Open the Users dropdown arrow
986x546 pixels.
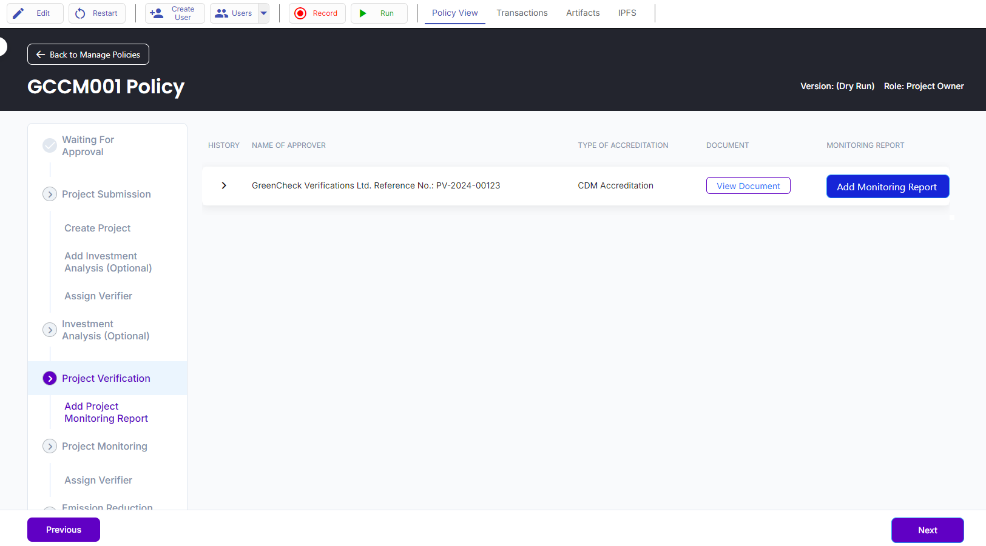(264, 13)
